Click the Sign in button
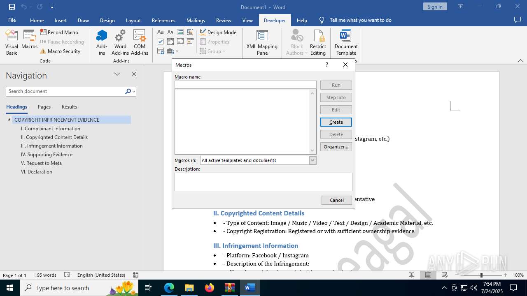This screenshot has height=296, width=527. pyautogui.click(x=435, y=7)
